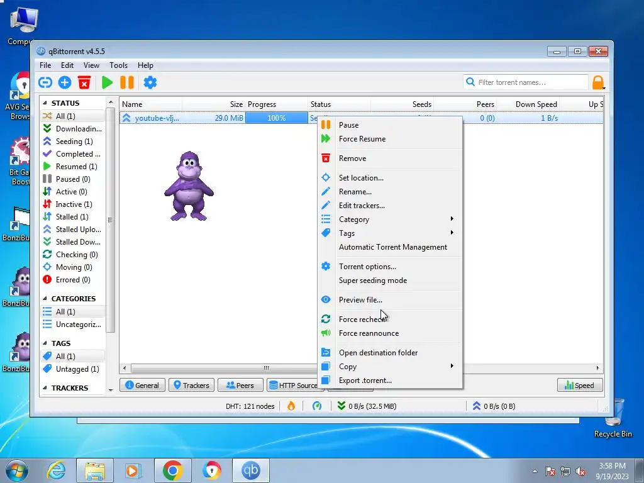Switch to the General tab
The height and width of the screenshot is (483, 644).
click(x=142, y=386)
